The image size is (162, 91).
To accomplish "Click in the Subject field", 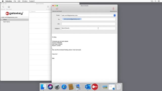I will (89, 28).
